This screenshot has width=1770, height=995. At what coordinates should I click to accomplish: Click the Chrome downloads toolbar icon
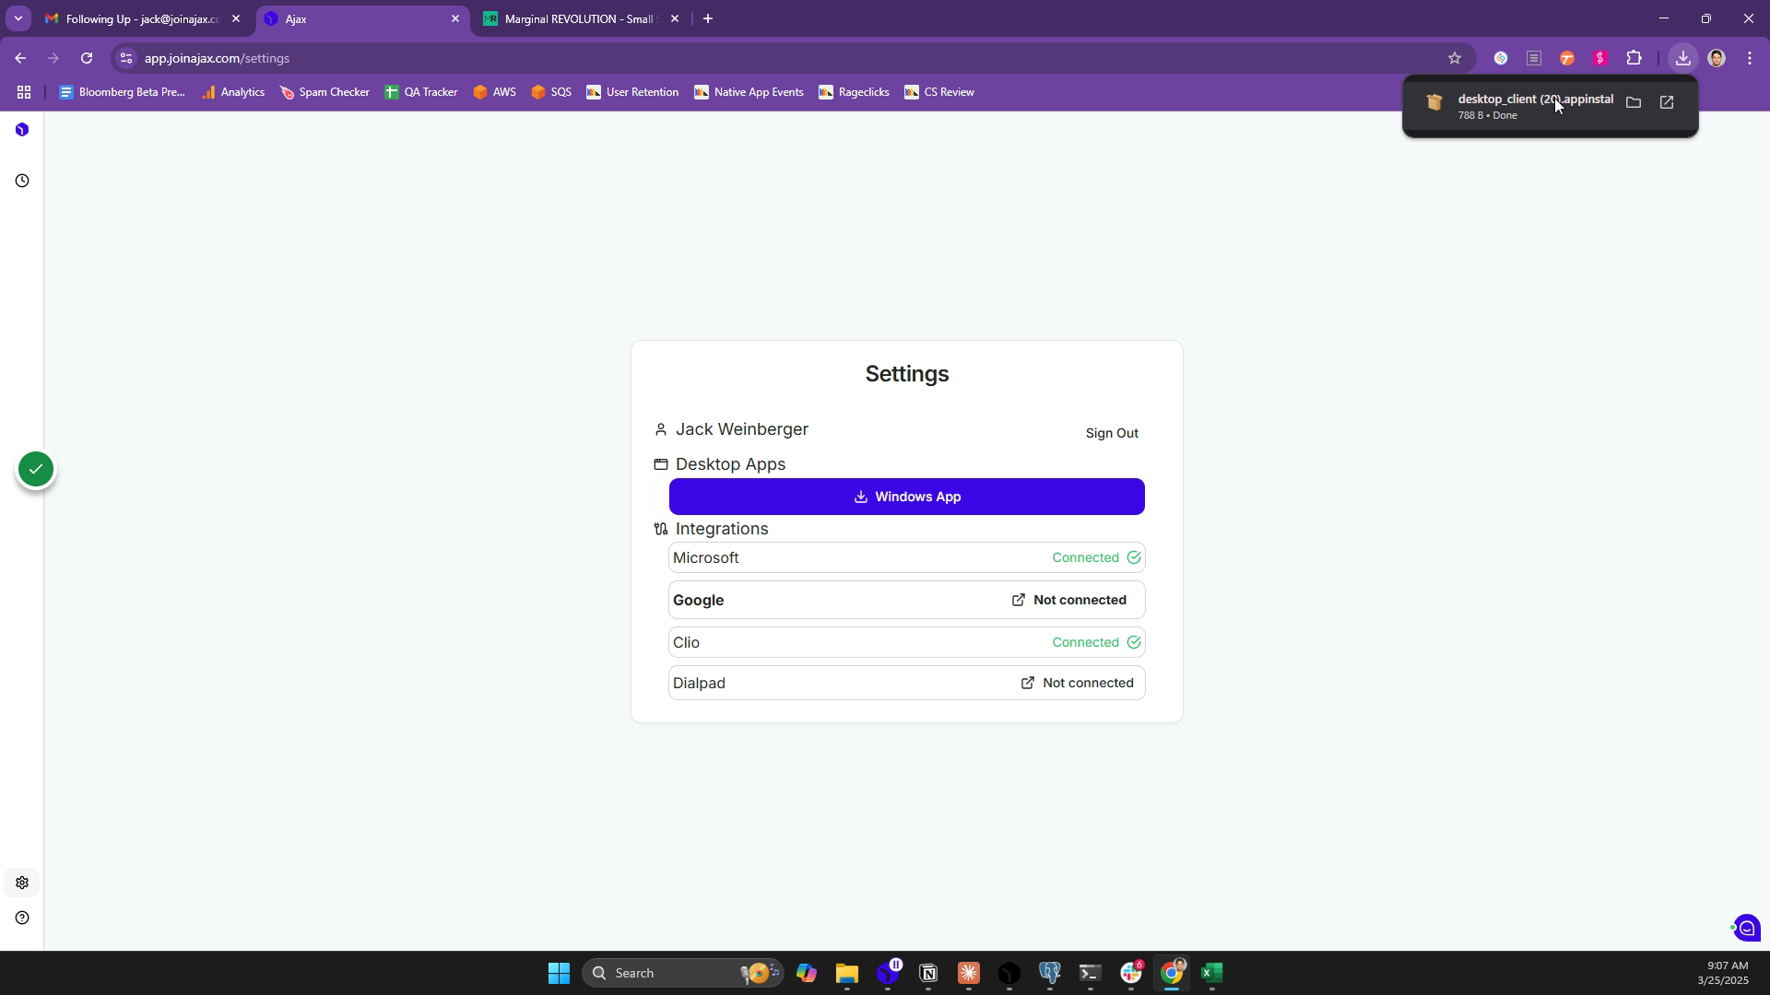(1683, 58)
